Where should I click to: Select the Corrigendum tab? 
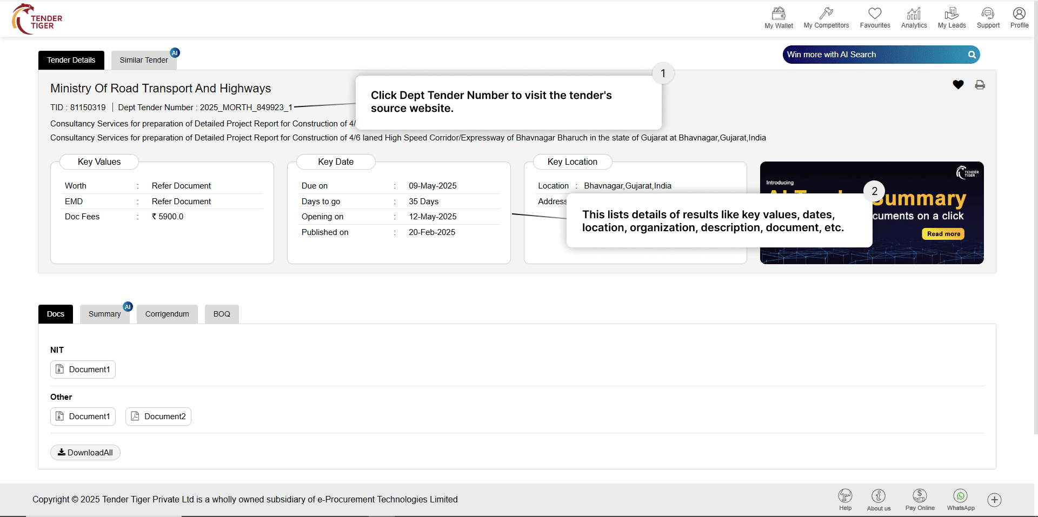click(167, 314)
